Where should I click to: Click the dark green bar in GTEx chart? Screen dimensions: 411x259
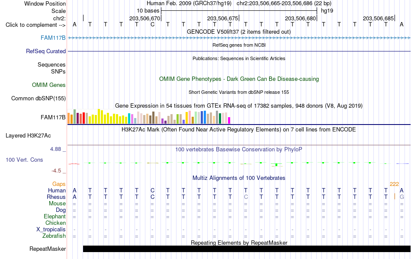[x=220, y=118]
